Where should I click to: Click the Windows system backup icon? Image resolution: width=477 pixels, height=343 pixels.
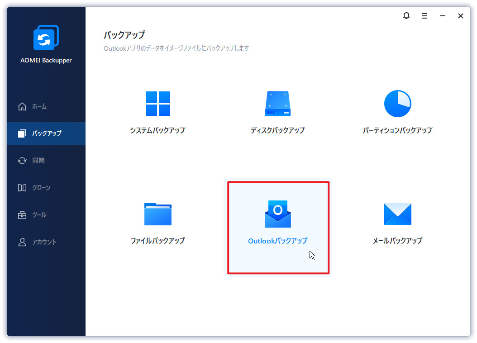(158, 103)
